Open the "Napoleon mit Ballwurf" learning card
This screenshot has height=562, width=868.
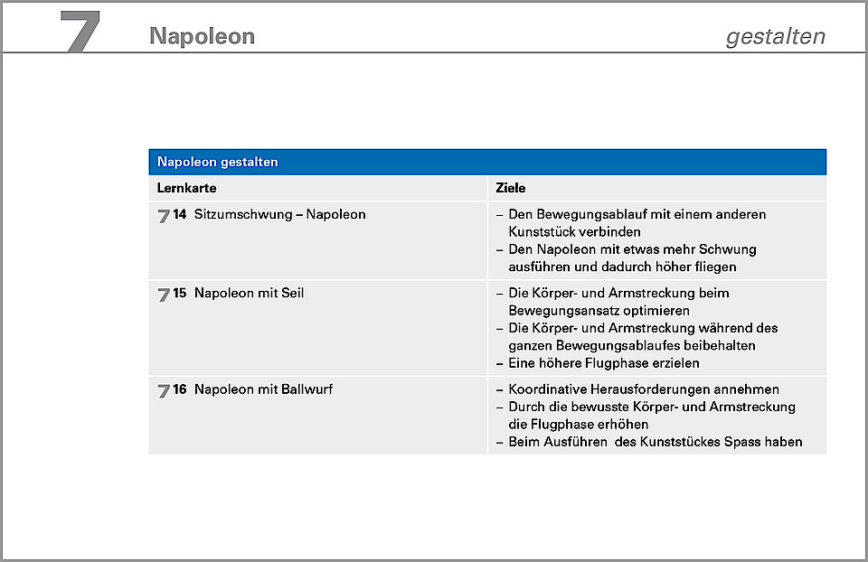click(264, 389)
